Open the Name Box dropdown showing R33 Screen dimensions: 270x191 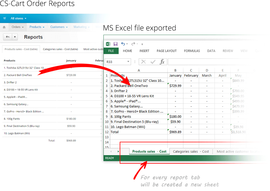(128, 62)
